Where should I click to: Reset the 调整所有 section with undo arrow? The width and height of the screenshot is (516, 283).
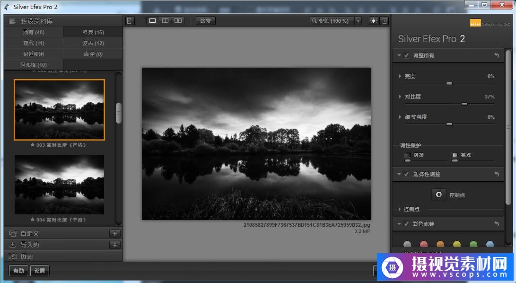(497, 55)
